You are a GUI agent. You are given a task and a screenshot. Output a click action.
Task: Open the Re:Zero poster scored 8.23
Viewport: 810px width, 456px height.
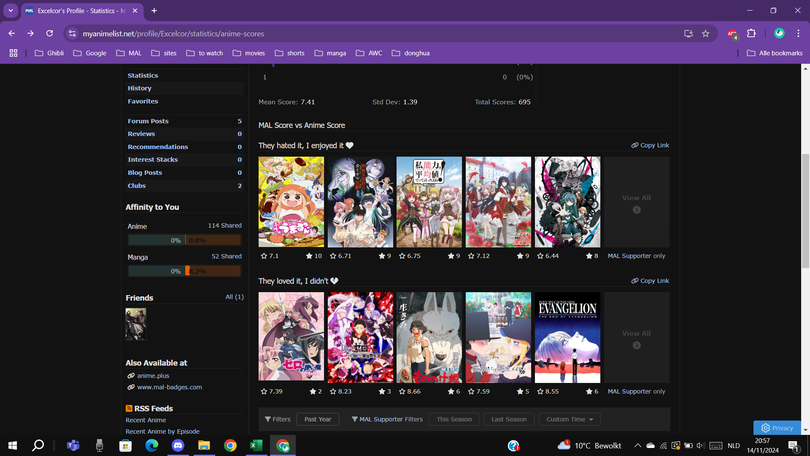point(360,337)
